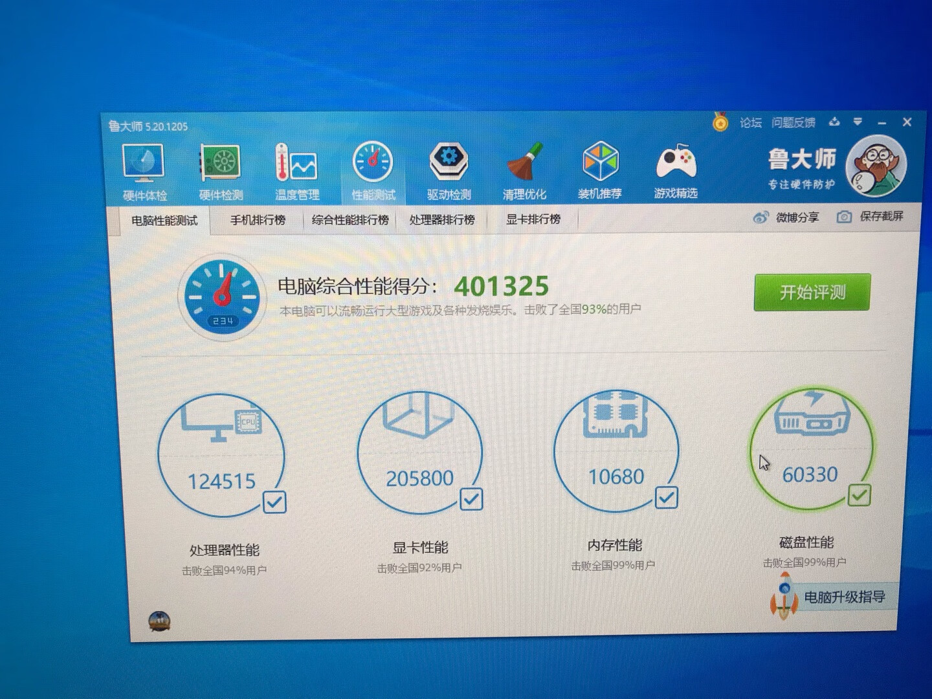932x699 pixels.
Task: Open the 论坛 forum link
Action: click(x=751, y=122)
